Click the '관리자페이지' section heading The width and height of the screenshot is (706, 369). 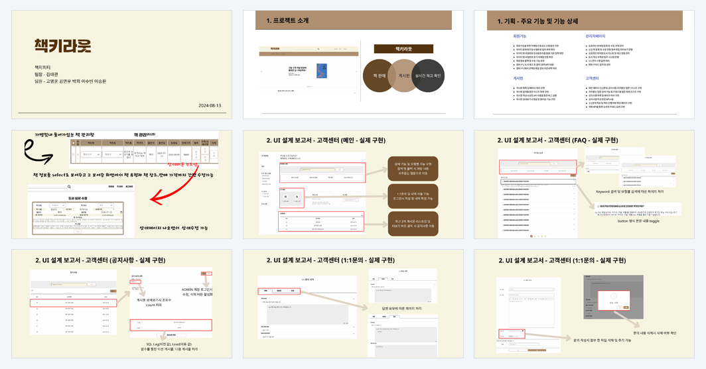click(x=595, y=36)
